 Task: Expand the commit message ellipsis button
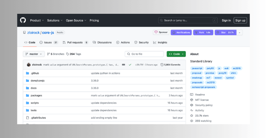click(123, 65)
